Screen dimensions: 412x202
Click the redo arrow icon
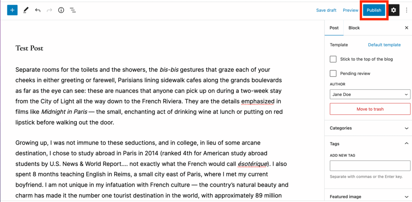pyautogui.click(x=49, y=10)
